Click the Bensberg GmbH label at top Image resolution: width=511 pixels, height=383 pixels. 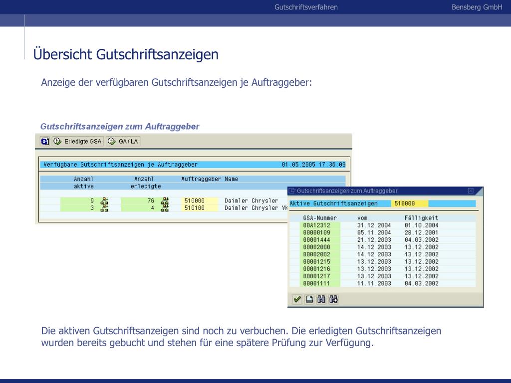coord(477,7)
